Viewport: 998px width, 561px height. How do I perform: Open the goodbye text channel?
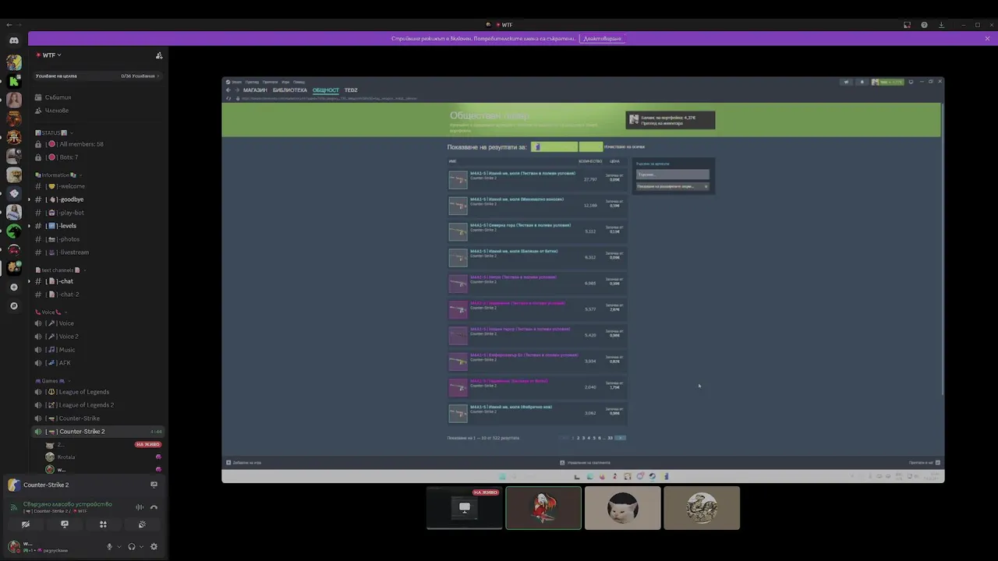pos(97,199)
